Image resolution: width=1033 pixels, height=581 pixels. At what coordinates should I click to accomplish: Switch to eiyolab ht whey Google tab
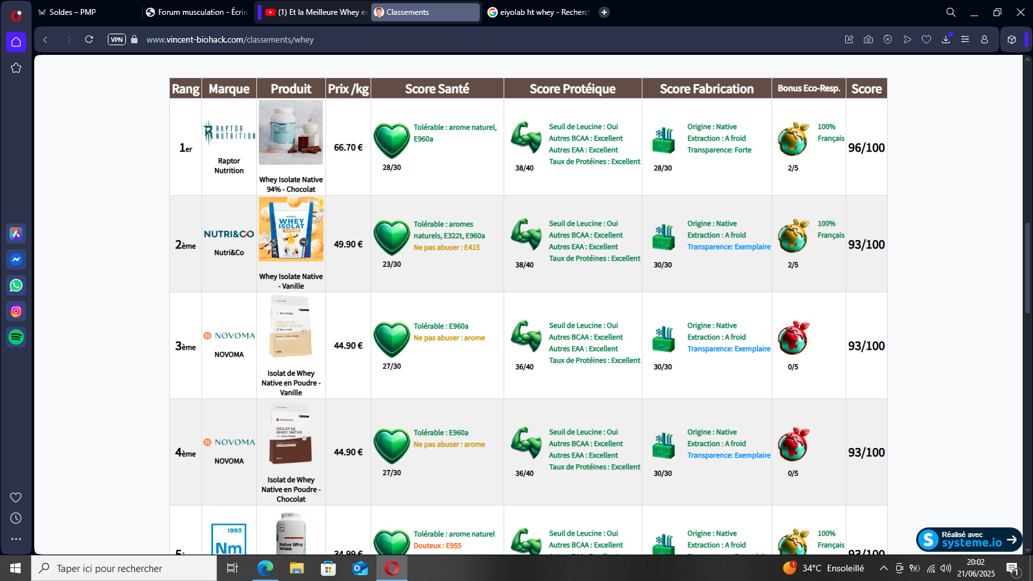[538, 12]
